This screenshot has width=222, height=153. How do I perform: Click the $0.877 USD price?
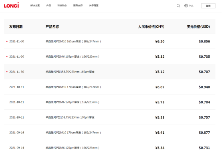click(x=204, y=133)
